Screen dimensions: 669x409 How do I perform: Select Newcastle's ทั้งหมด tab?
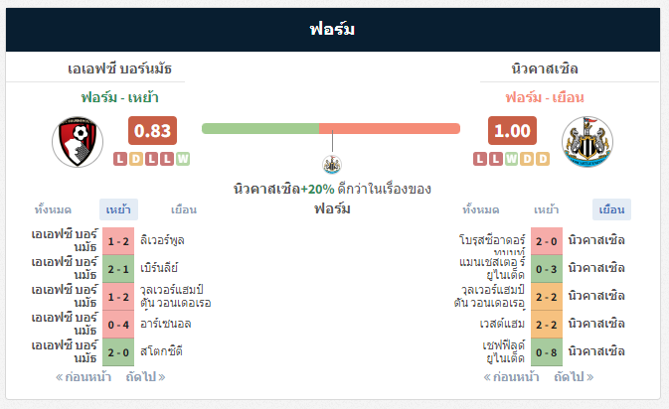click(481, 209)
